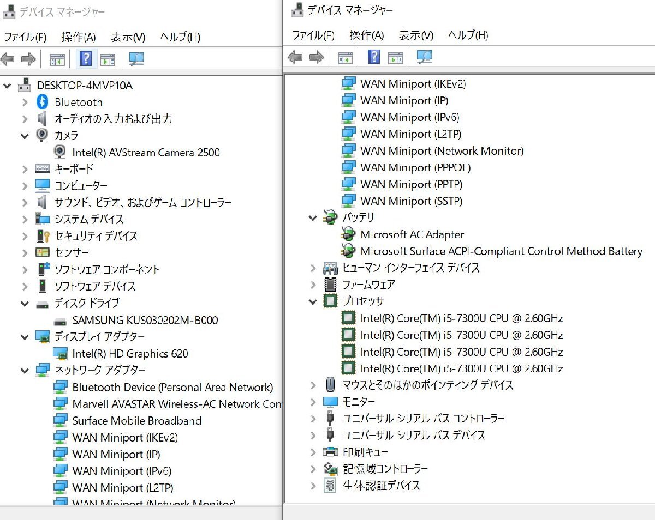The width and height of the screenshot is (655, 520).
Task: Click the keyboard icon beside キーボード
Action: click(42, 169)
